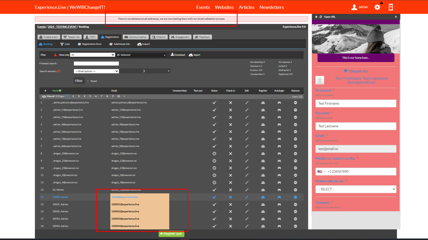Click remove icon for adrian_4@experience.live row
The height and width of the screenshot is (240, 428).
[x=295, y=125]
